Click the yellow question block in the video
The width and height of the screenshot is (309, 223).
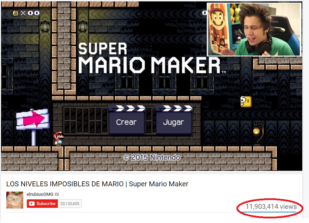click(x=246, y=102)
